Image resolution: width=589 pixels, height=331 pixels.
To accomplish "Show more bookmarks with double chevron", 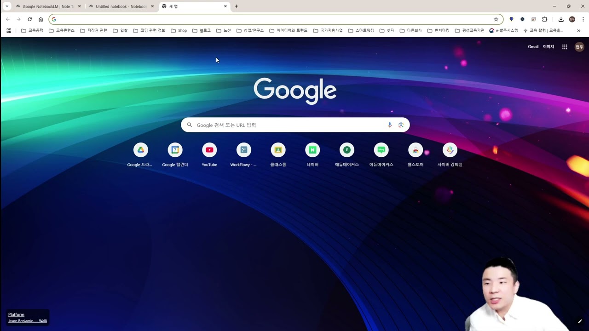I will tap(579, 31).
